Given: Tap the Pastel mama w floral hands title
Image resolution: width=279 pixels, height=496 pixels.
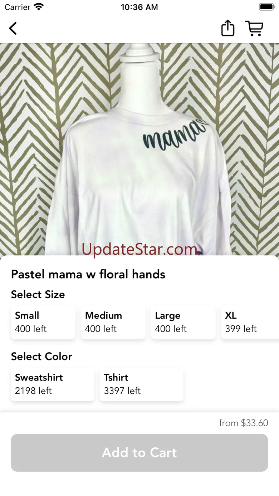Looking at the screenshot, I should point(88,274).
